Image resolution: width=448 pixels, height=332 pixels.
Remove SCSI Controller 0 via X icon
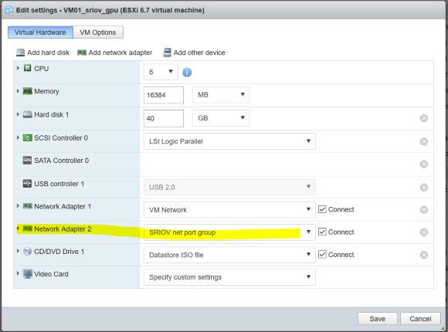(x=424, y=141)
